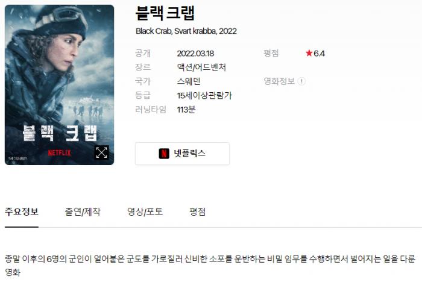The width and height of the screenshot is (422, 288).
Task: Click the 15세이상관람가 rating value
Action: pos(204,95)
